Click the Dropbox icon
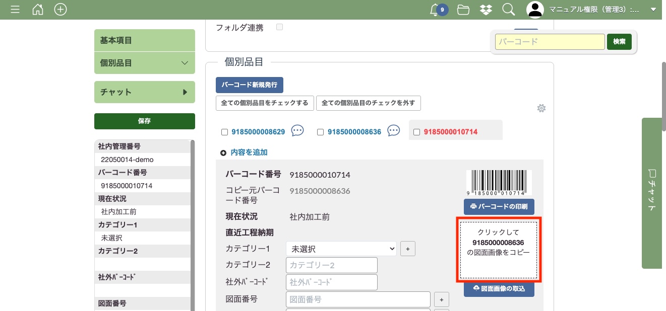This screenshot has width=666, height=311. pyautogui.click(x=486, y=10)
